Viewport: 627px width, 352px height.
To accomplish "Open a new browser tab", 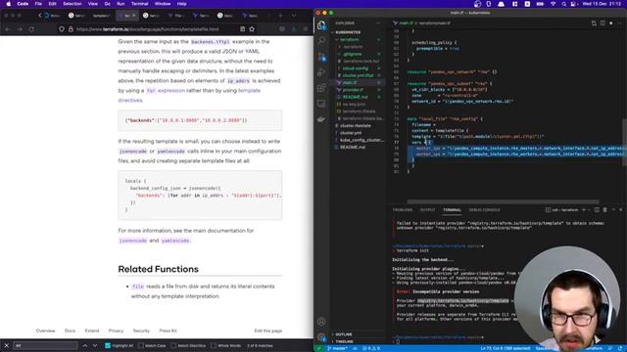I will coord(280,16).
